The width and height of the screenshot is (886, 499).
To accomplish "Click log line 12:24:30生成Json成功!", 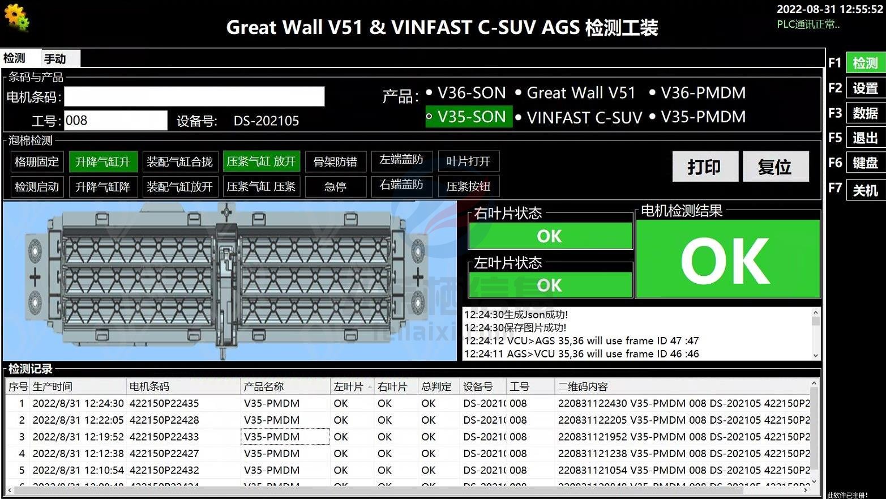I will pos(516,314).
